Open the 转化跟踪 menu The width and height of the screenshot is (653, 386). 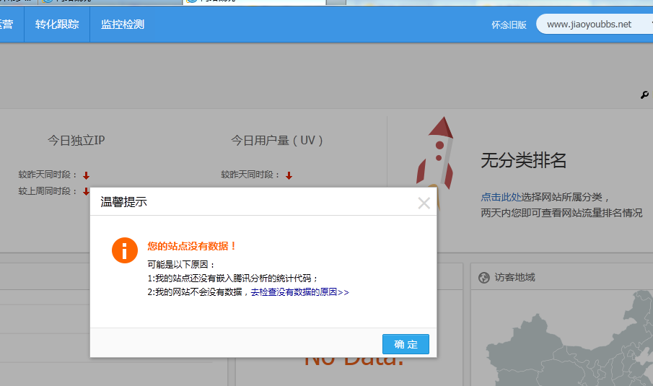click(x=57, y=24)
